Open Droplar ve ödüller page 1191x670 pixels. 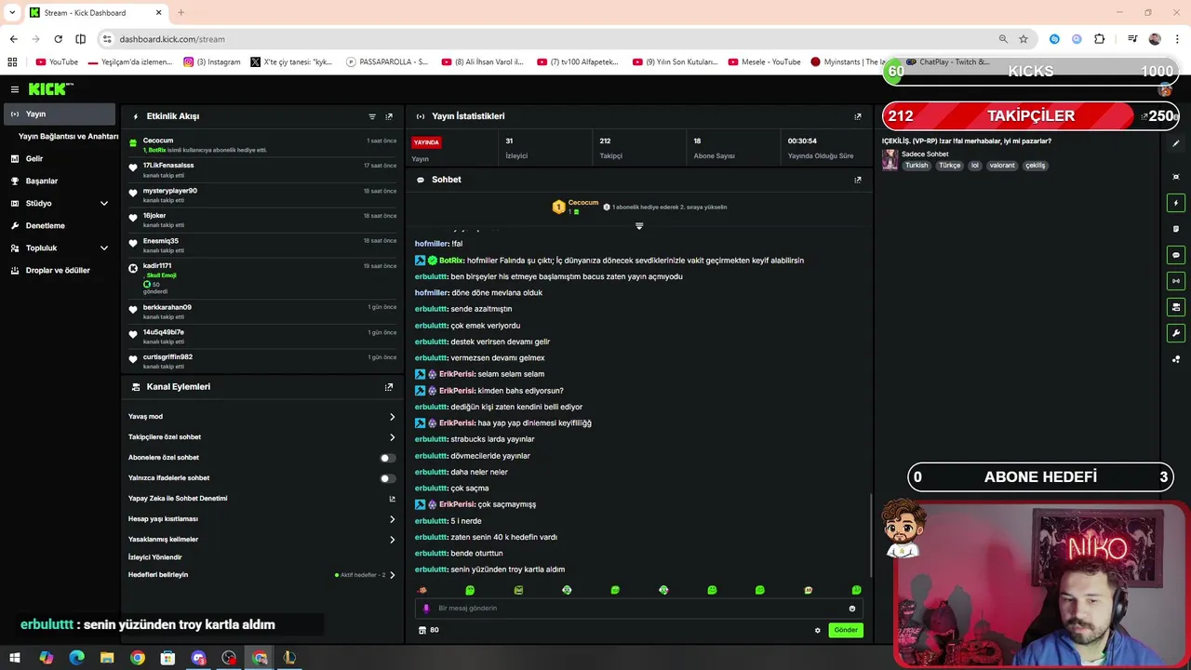coord(60,270)
